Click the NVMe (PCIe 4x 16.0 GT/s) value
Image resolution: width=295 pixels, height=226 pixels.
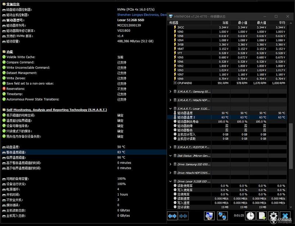tap(136, 10)
